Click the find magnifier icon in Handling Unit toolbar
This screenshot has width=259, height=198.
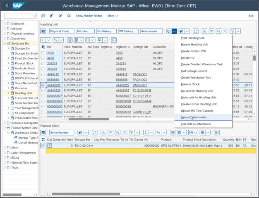tap(218, 31)
